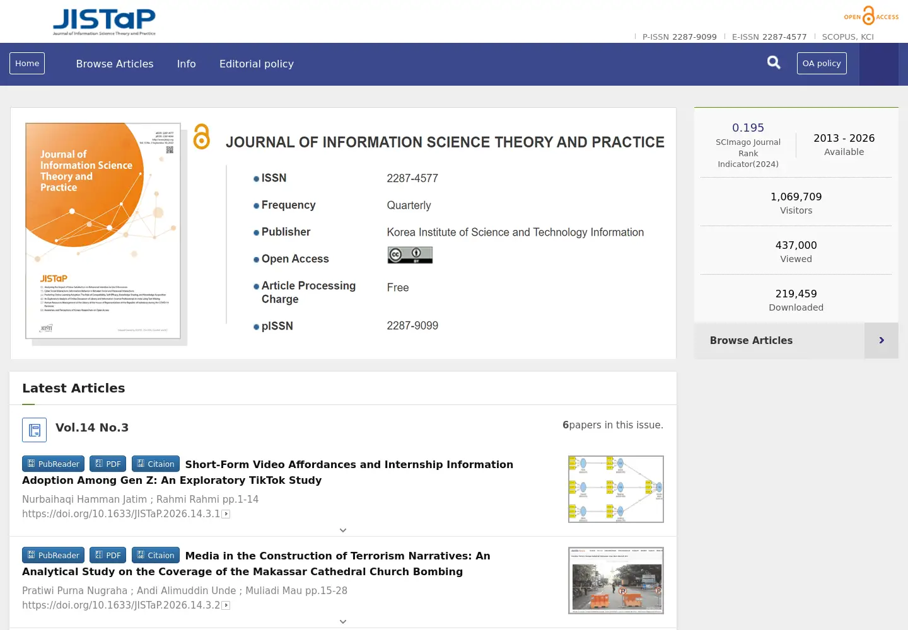Click the 0.195 SCImago rank value
The image size is (908, 630).
click(748, 127)
